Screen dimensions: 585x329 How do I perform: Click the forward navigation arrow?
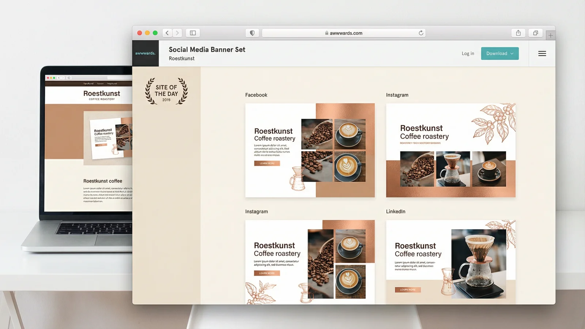click(177, 33)
